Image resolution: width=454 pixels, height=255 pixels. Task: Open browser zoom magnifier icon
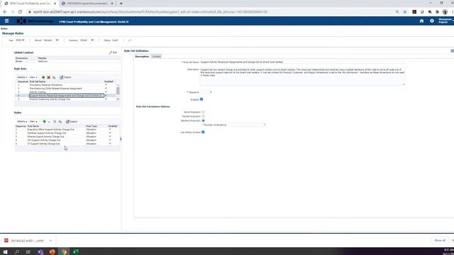397,12
